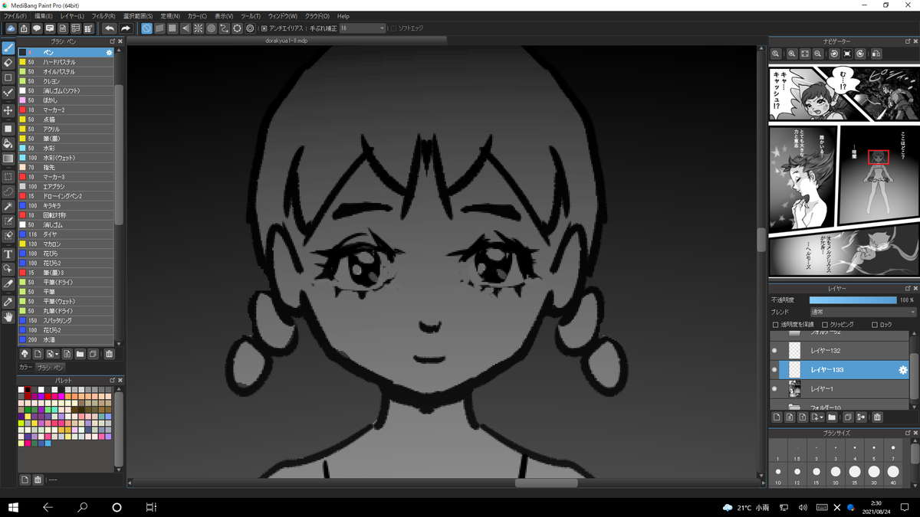
Task: Enable the concentric circle snap icon
Action: (211, 28)
